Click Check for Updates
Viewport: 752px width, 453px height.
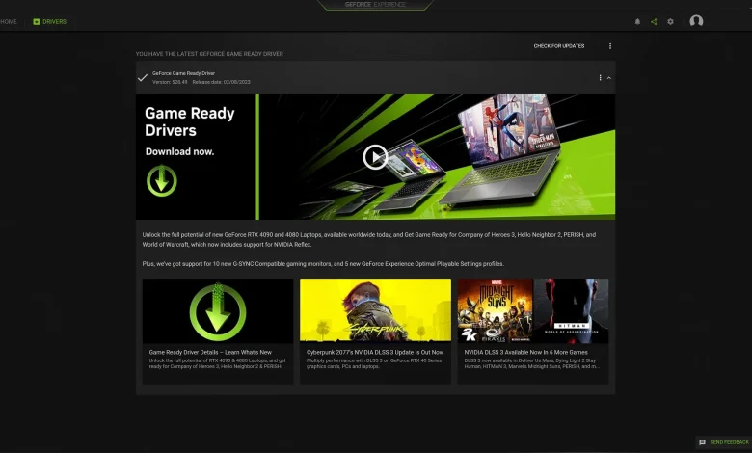click(x=559, y=46)
